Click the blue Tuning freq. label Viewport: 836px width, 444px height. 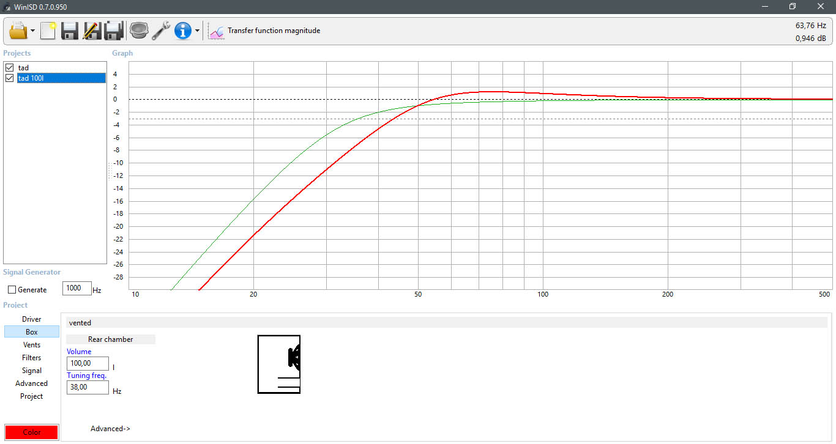[x=87, y=376]
